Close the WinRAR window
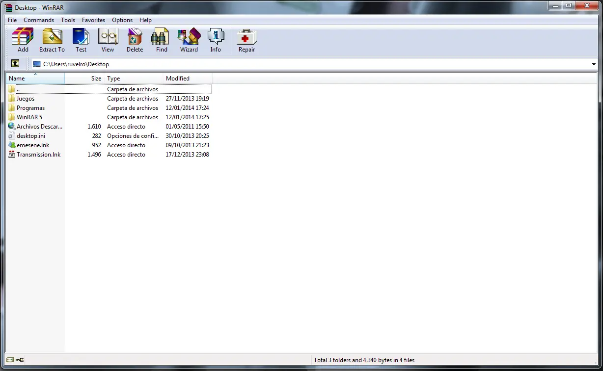This screenshot has height=371, width=603. click(587, 5)
